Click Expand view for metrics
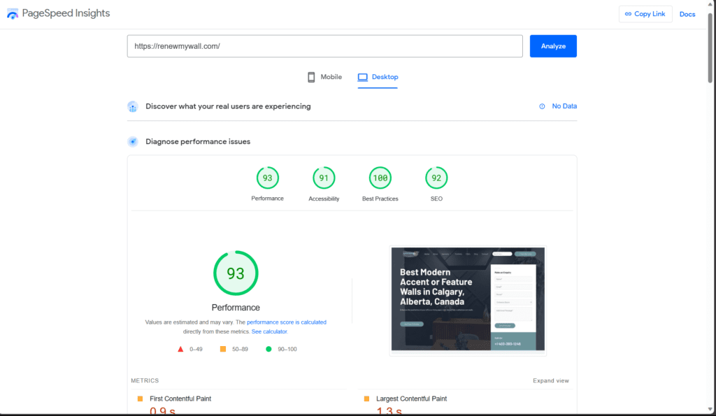716x416 pixels. (551, 380)
